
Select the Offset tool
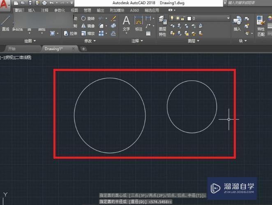[x=113, y=33]
